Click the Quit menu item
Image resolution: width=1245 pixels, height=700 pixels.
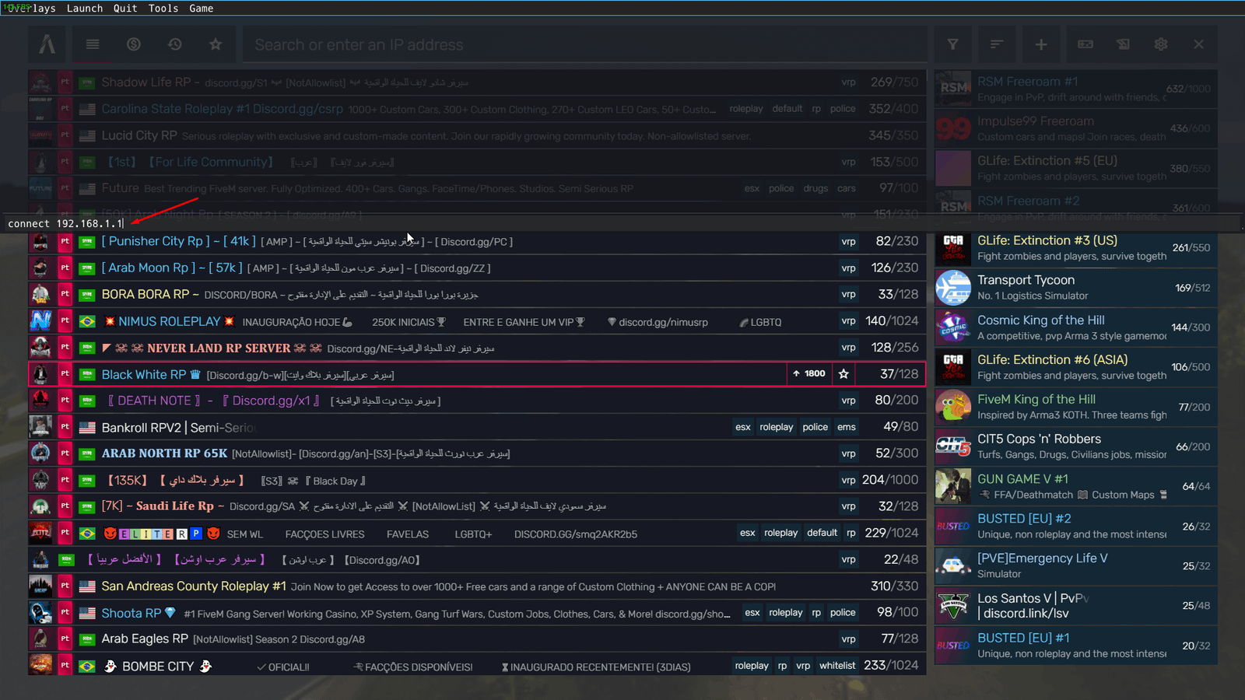coord(125,9)
